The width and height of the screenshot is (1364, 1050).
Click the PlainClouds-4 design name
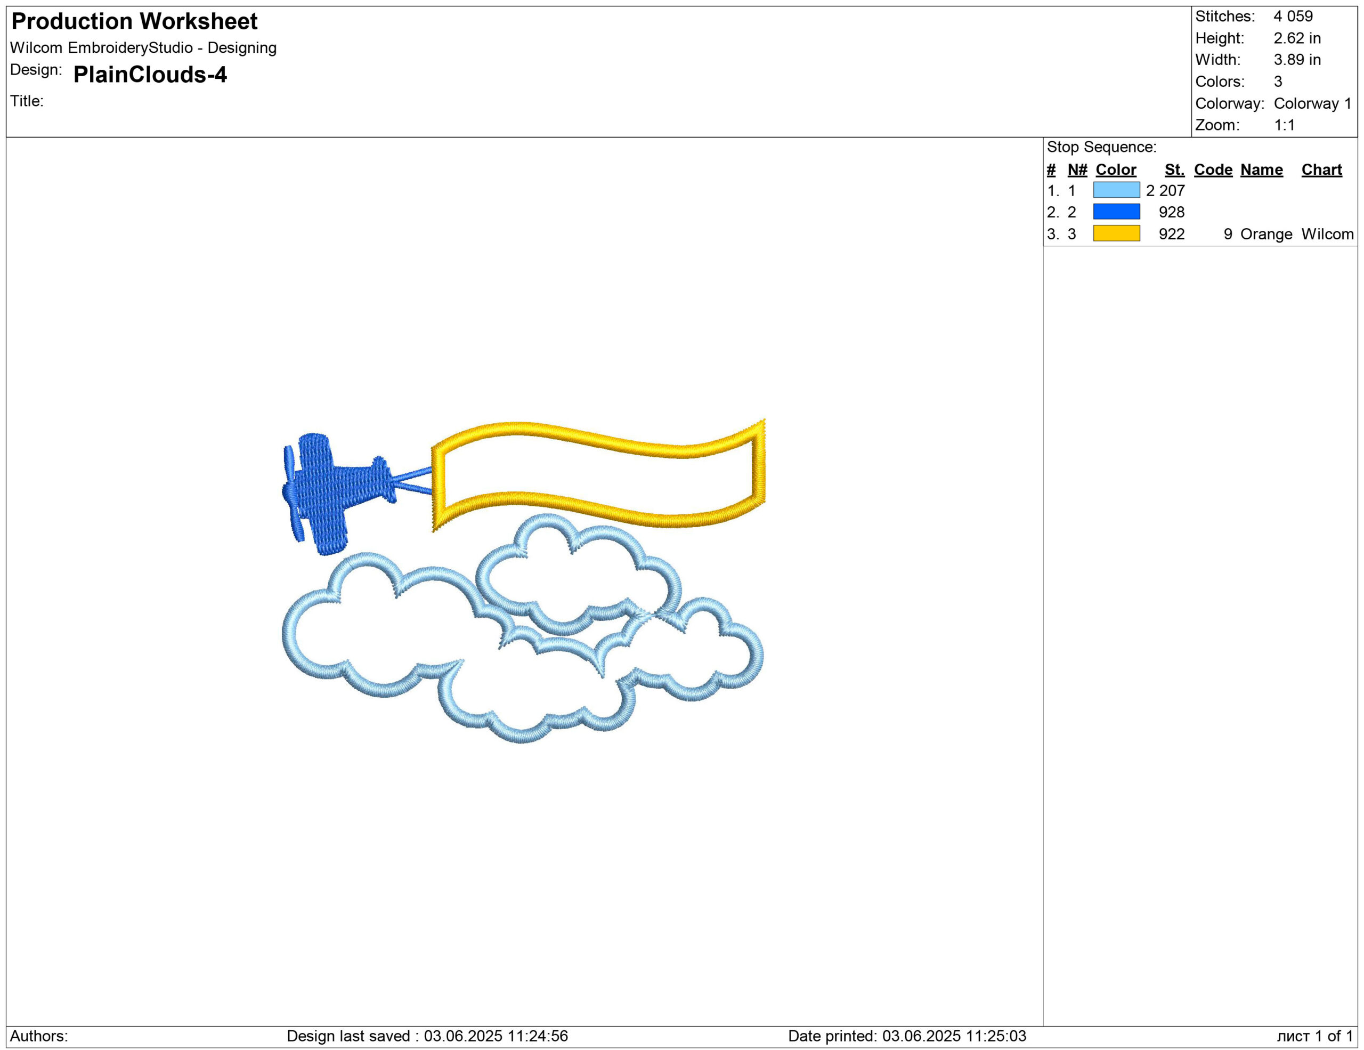tap(150, 74)
